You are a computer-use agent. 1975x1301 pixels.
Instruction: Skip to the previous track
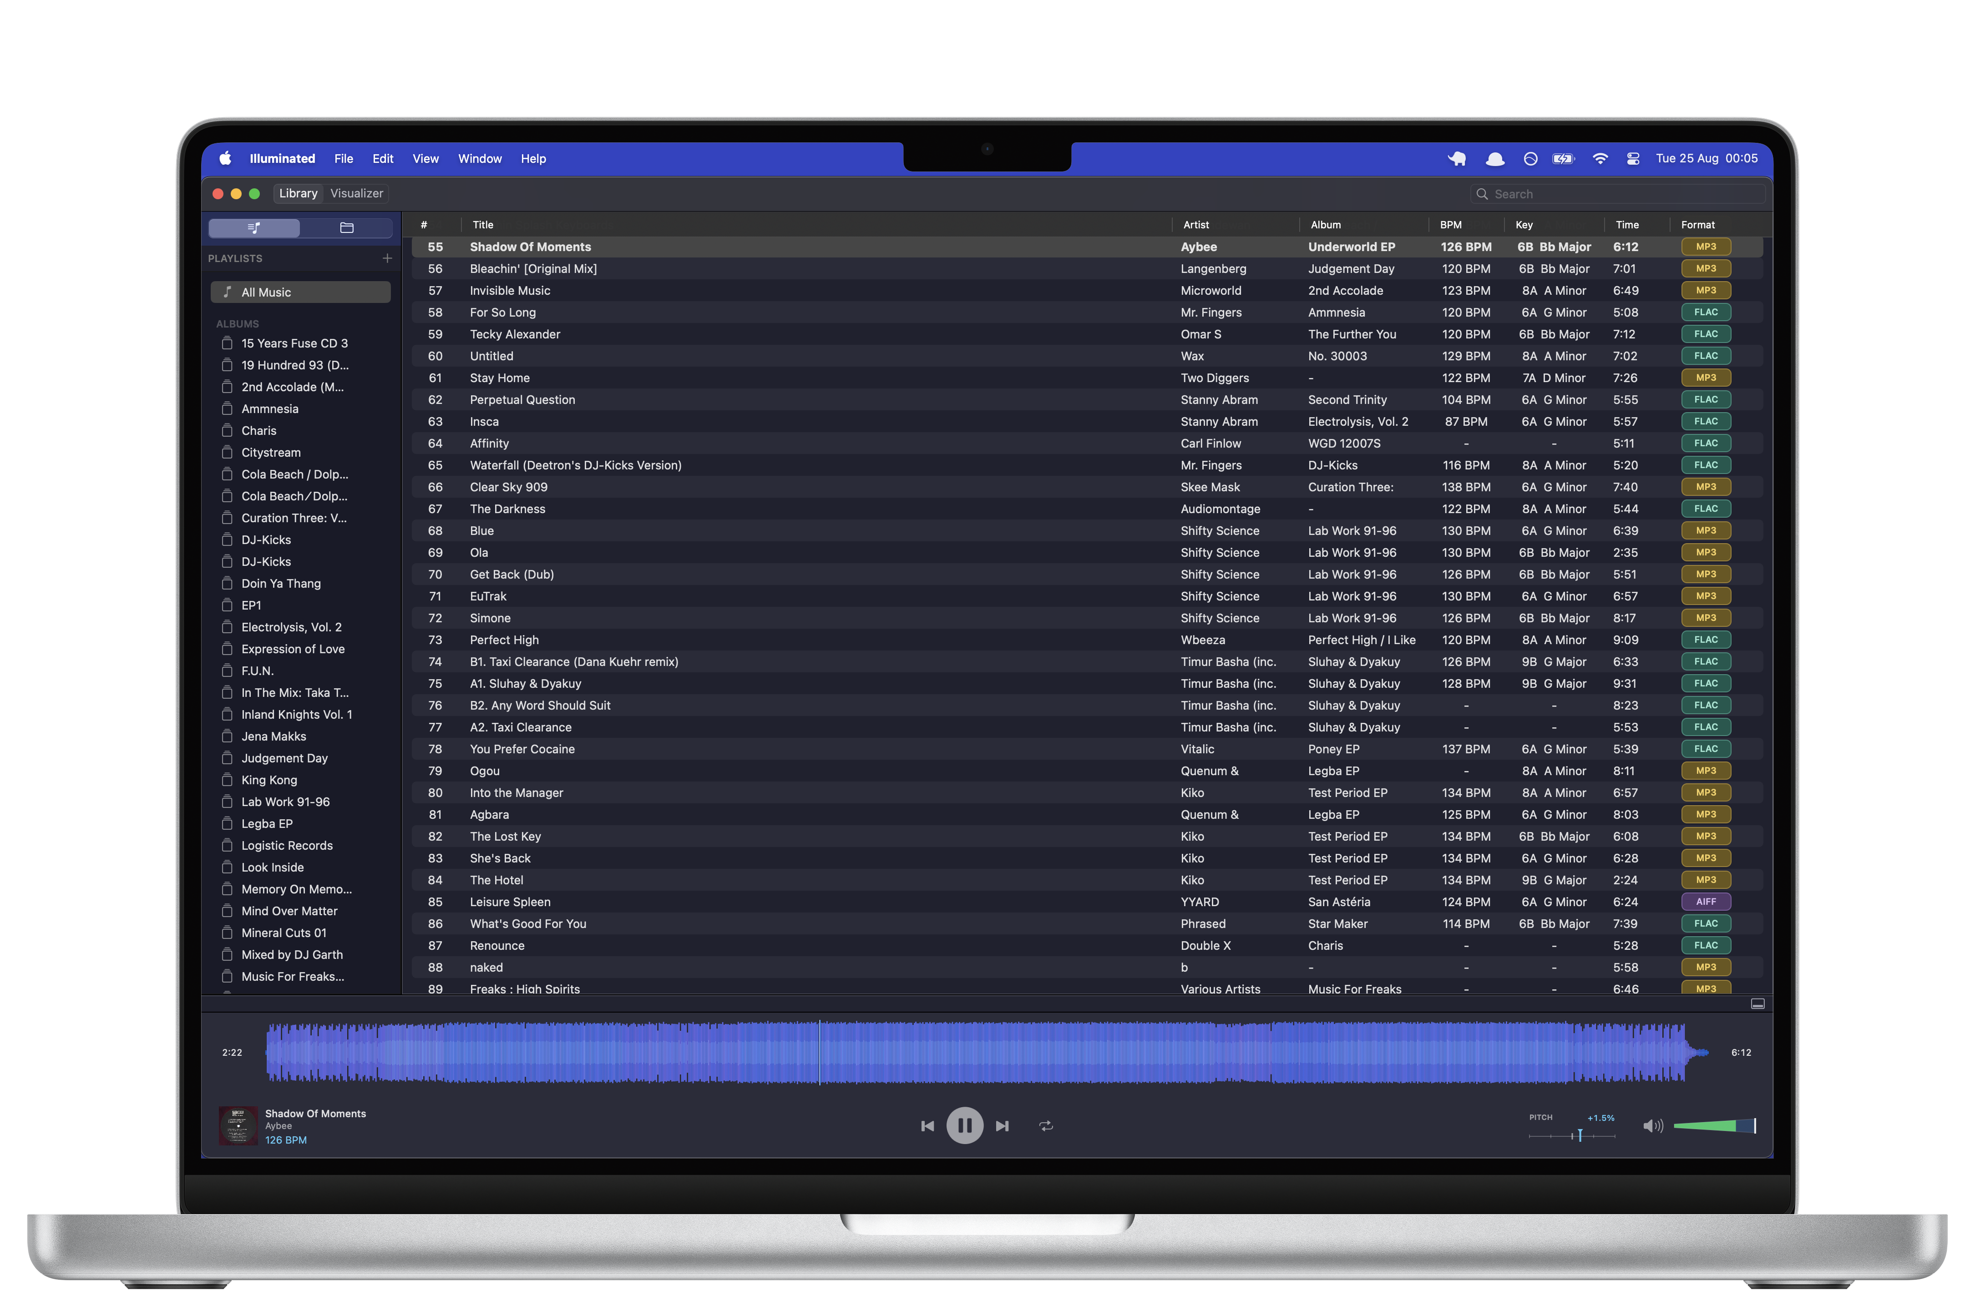(927, 1126)
